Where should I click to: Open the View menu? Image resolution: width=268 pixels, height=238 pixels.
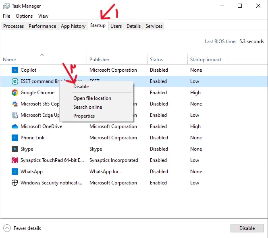pos(43,16)
